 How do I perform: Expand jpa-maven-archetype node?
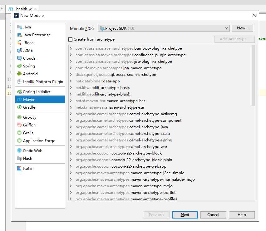[71, 68]
